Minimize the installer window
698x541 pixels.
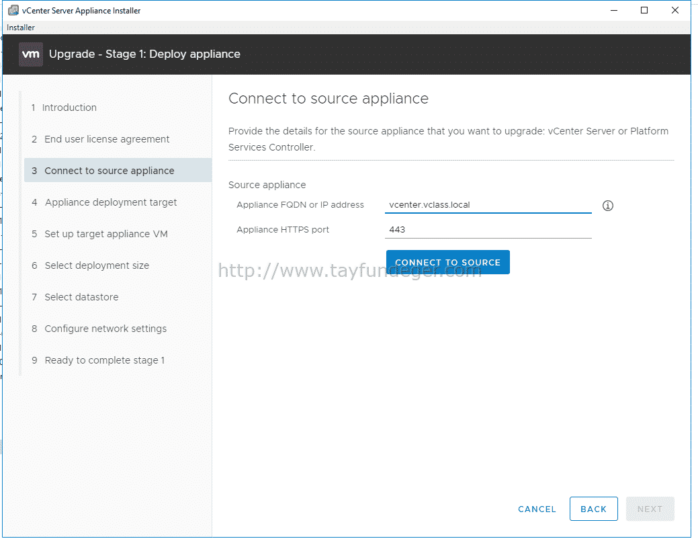[x=614, y=10]
